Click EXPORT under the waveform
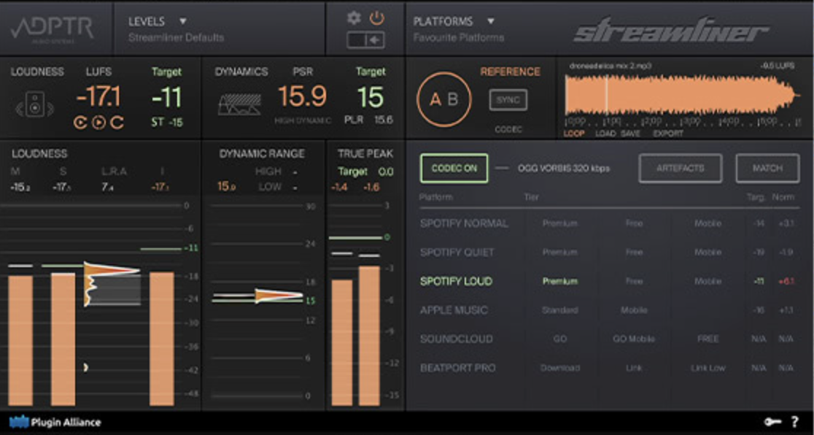The image size is (814, 435). coord(668,134)
